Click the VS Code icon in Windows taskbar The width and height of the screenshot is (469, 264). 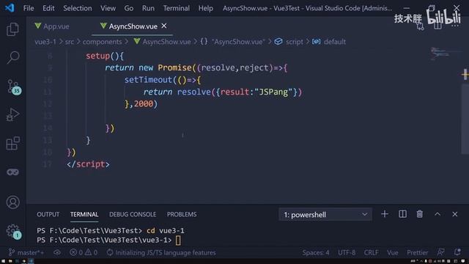click(31, 261)
